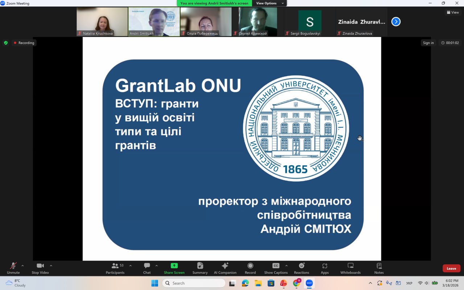Open the meeting Summary tool

coord(200,268)
